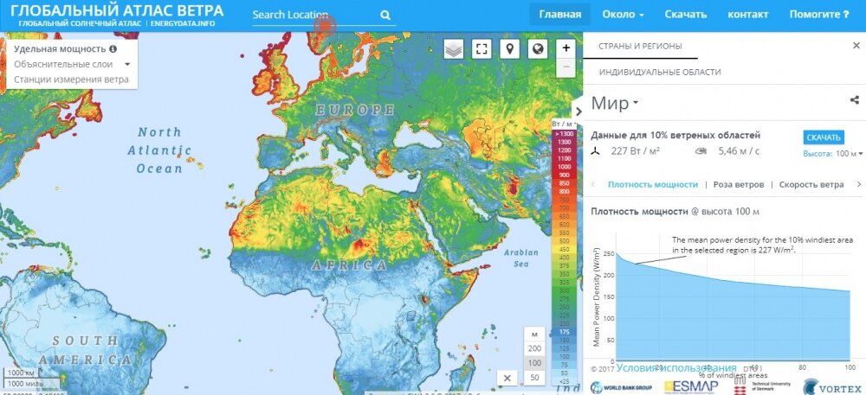This screenshot has width=866, height=395.
Task: Open the Вт/м legend unit dropdown
Action: click(x=564, y=124)
